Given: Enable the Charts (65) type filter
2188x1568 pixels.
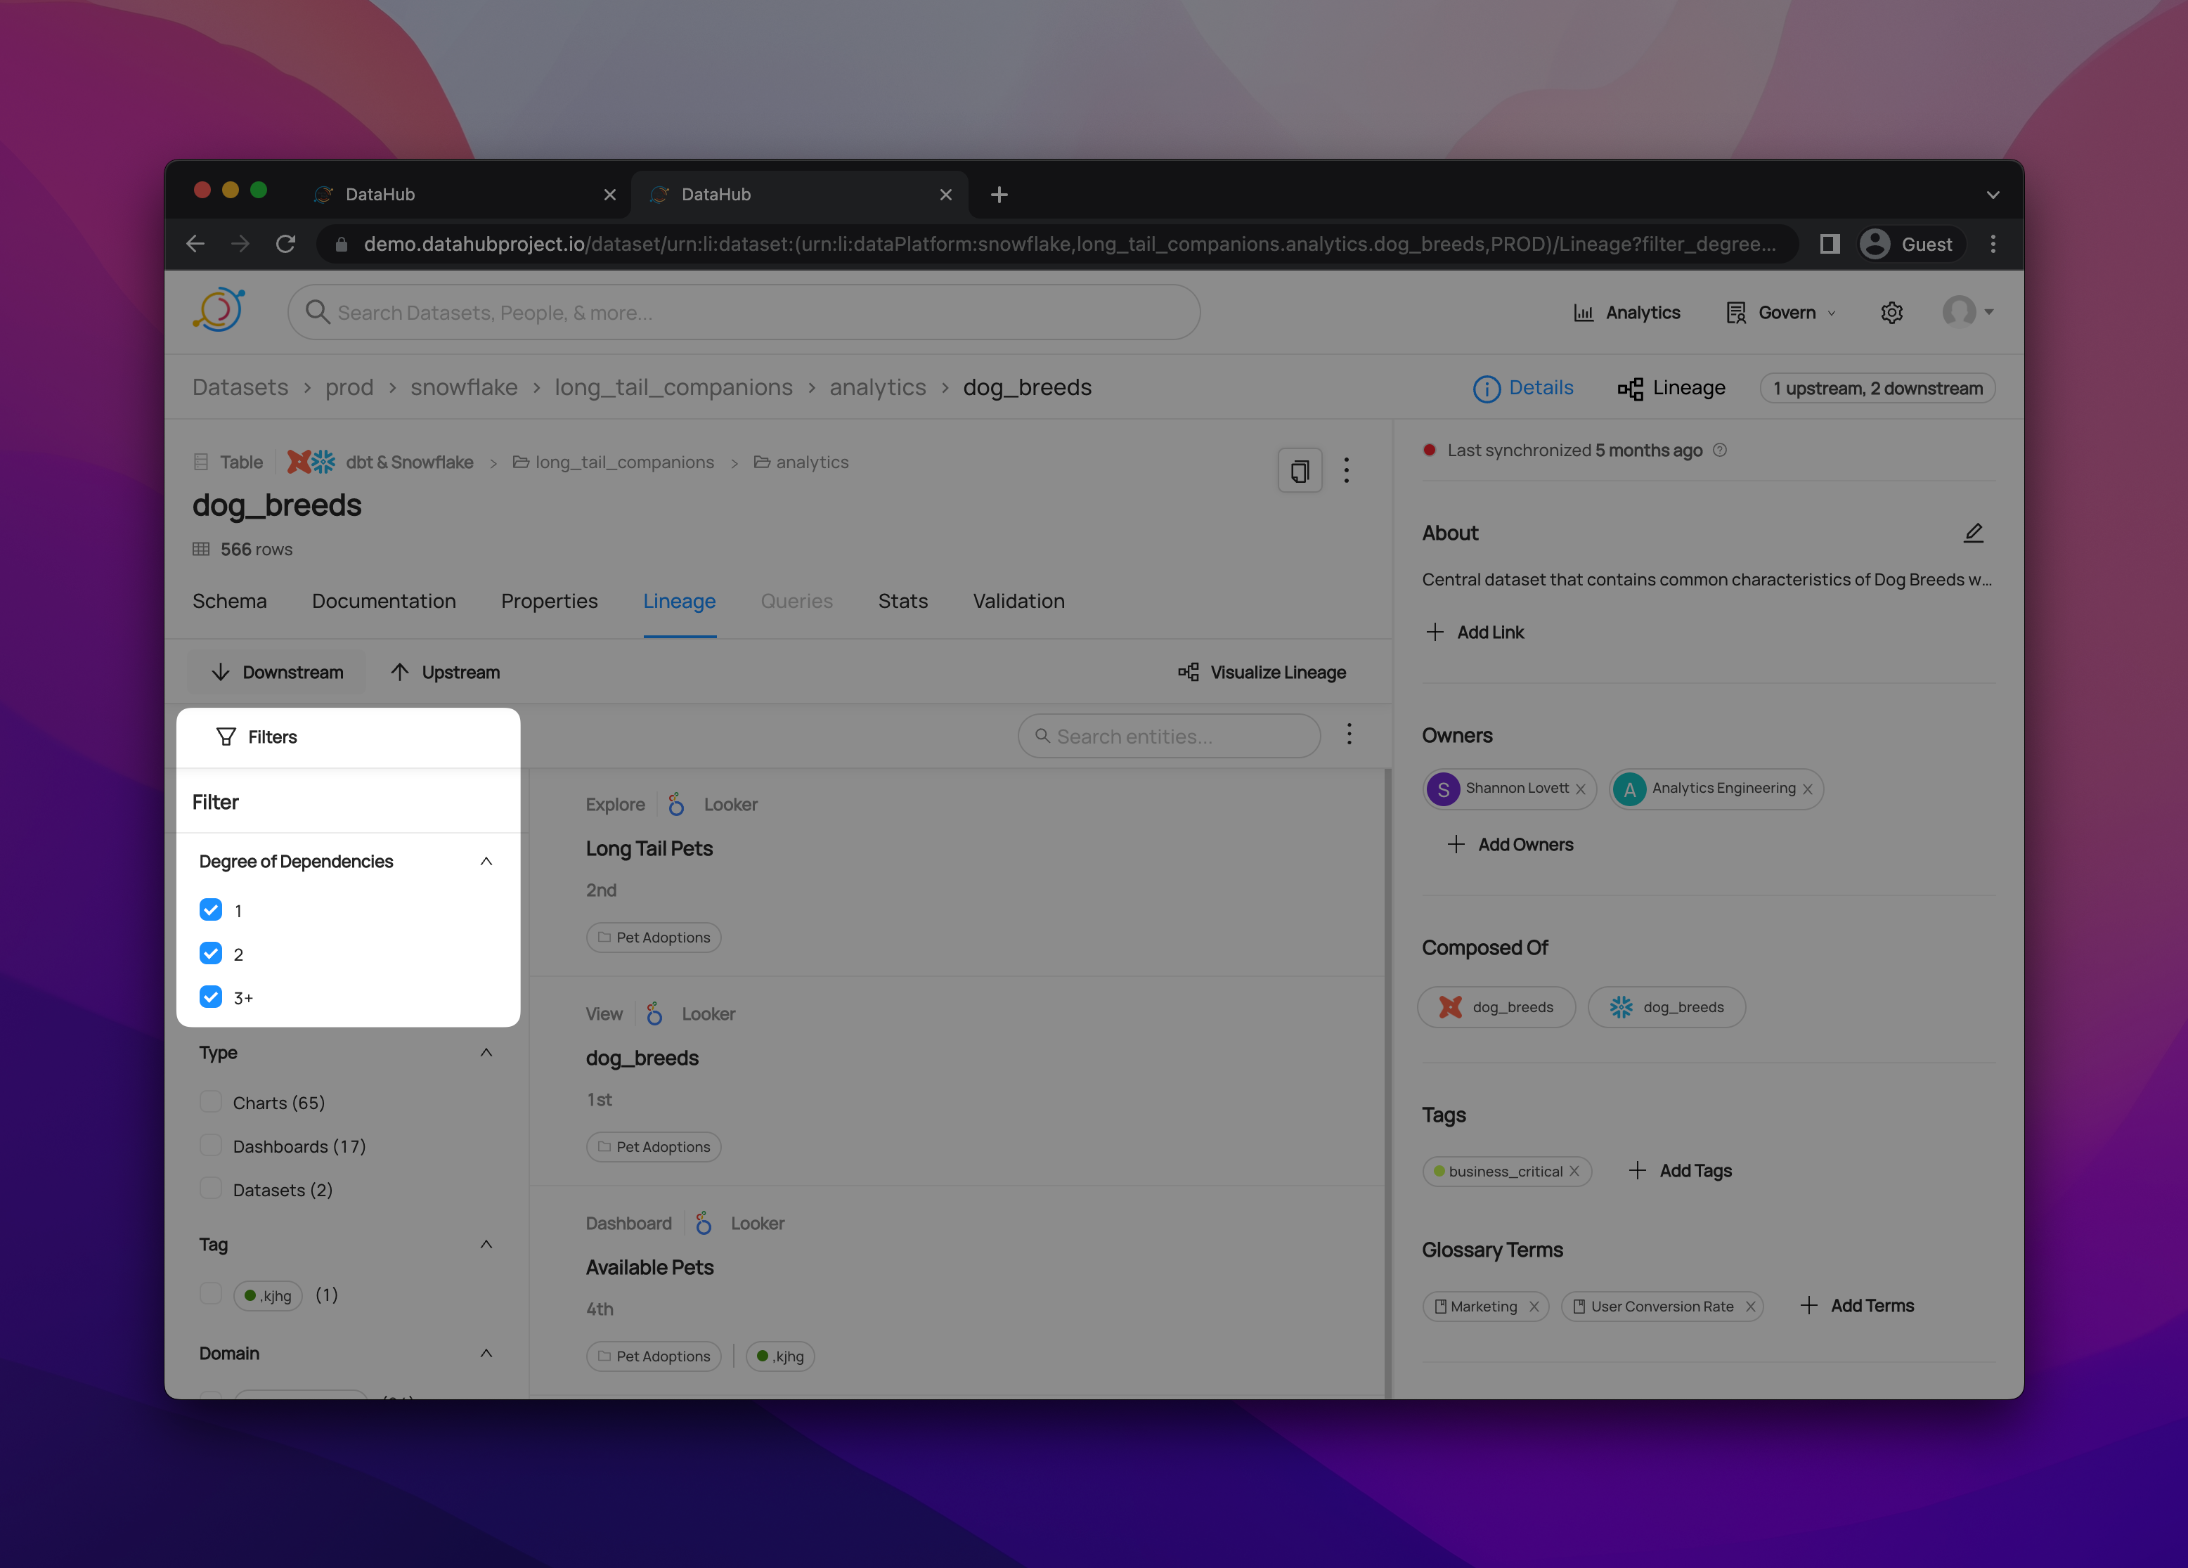Looking at the screenshot, I should pos(210,1102).
